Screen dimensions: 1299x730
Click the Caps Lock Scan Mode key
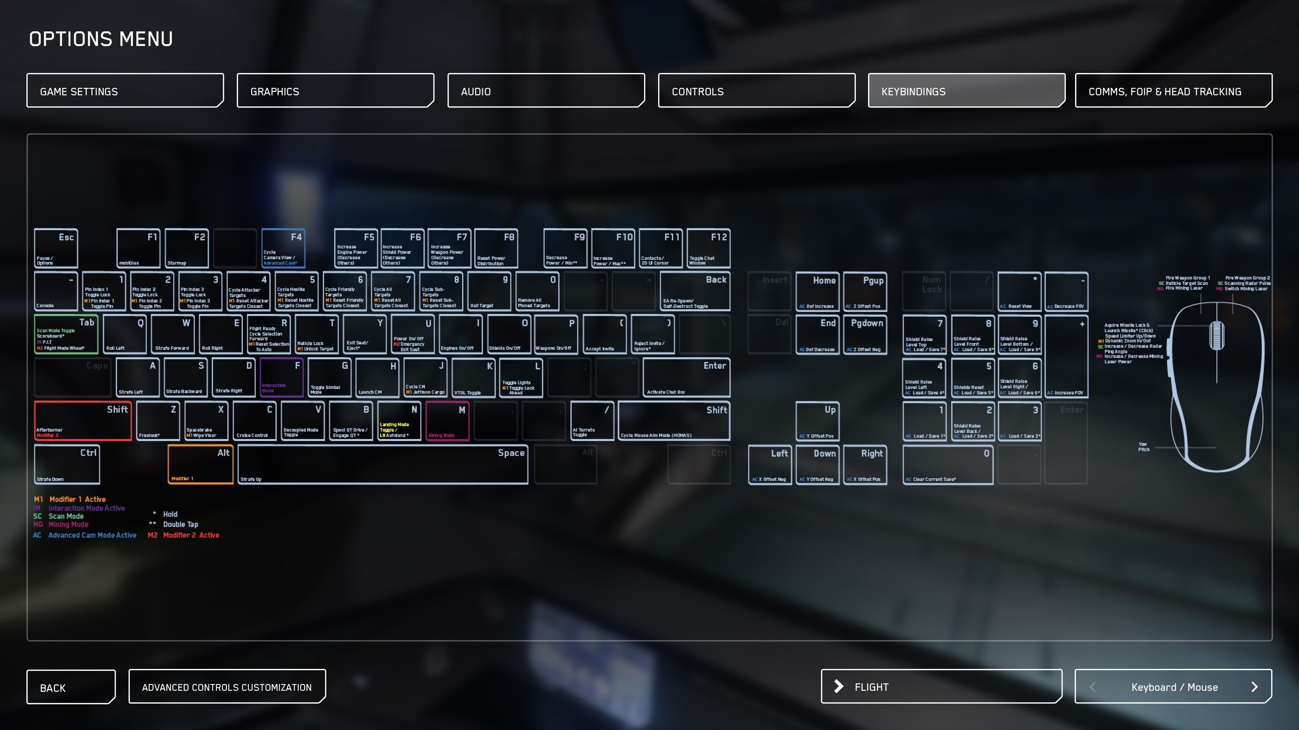click(x=67, y=334)
